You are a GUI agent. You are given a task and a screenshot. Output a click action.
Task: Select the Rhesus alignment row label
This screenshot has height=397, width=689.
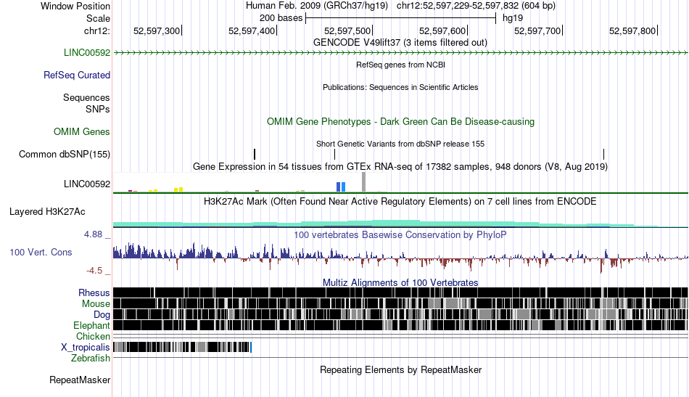[x=94, y=292]
